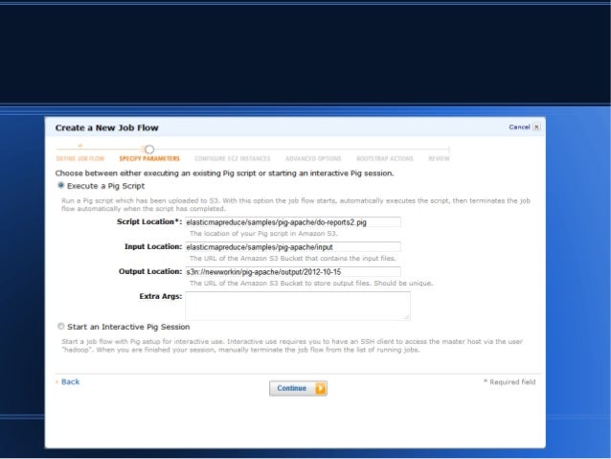Screen dimensions: 611x459
Task: Click the Cancel link
Action: pos(519,127)
